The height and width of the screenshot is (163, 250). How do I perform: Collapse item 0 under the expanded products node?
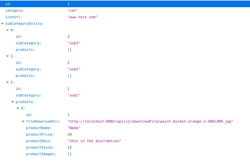pos(18,109)
